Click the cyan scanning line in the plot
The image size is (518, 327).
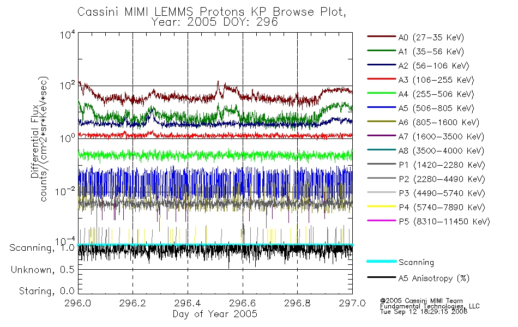tap(215, 245)
